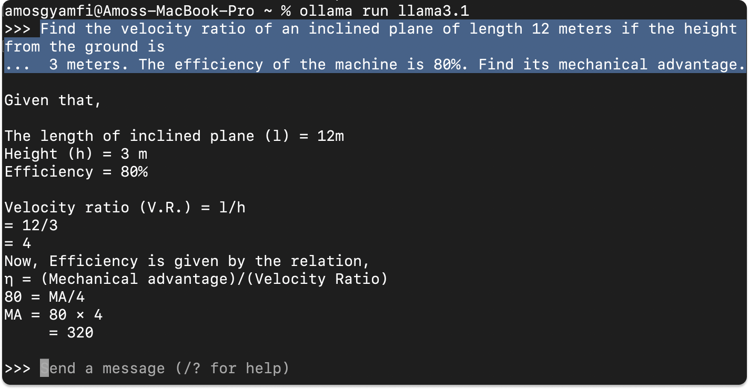Click the '>>>' marker before the bottom prompt
The width and height of the screenshot is (749, 389).
pos(17,368)
